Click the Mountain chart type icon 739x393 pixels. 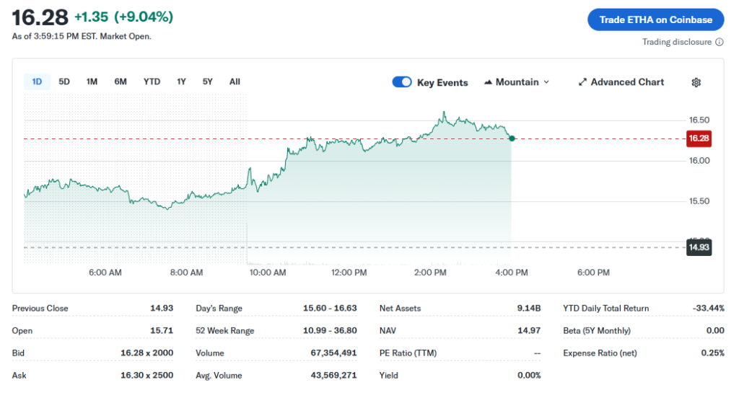pos(488,82)
